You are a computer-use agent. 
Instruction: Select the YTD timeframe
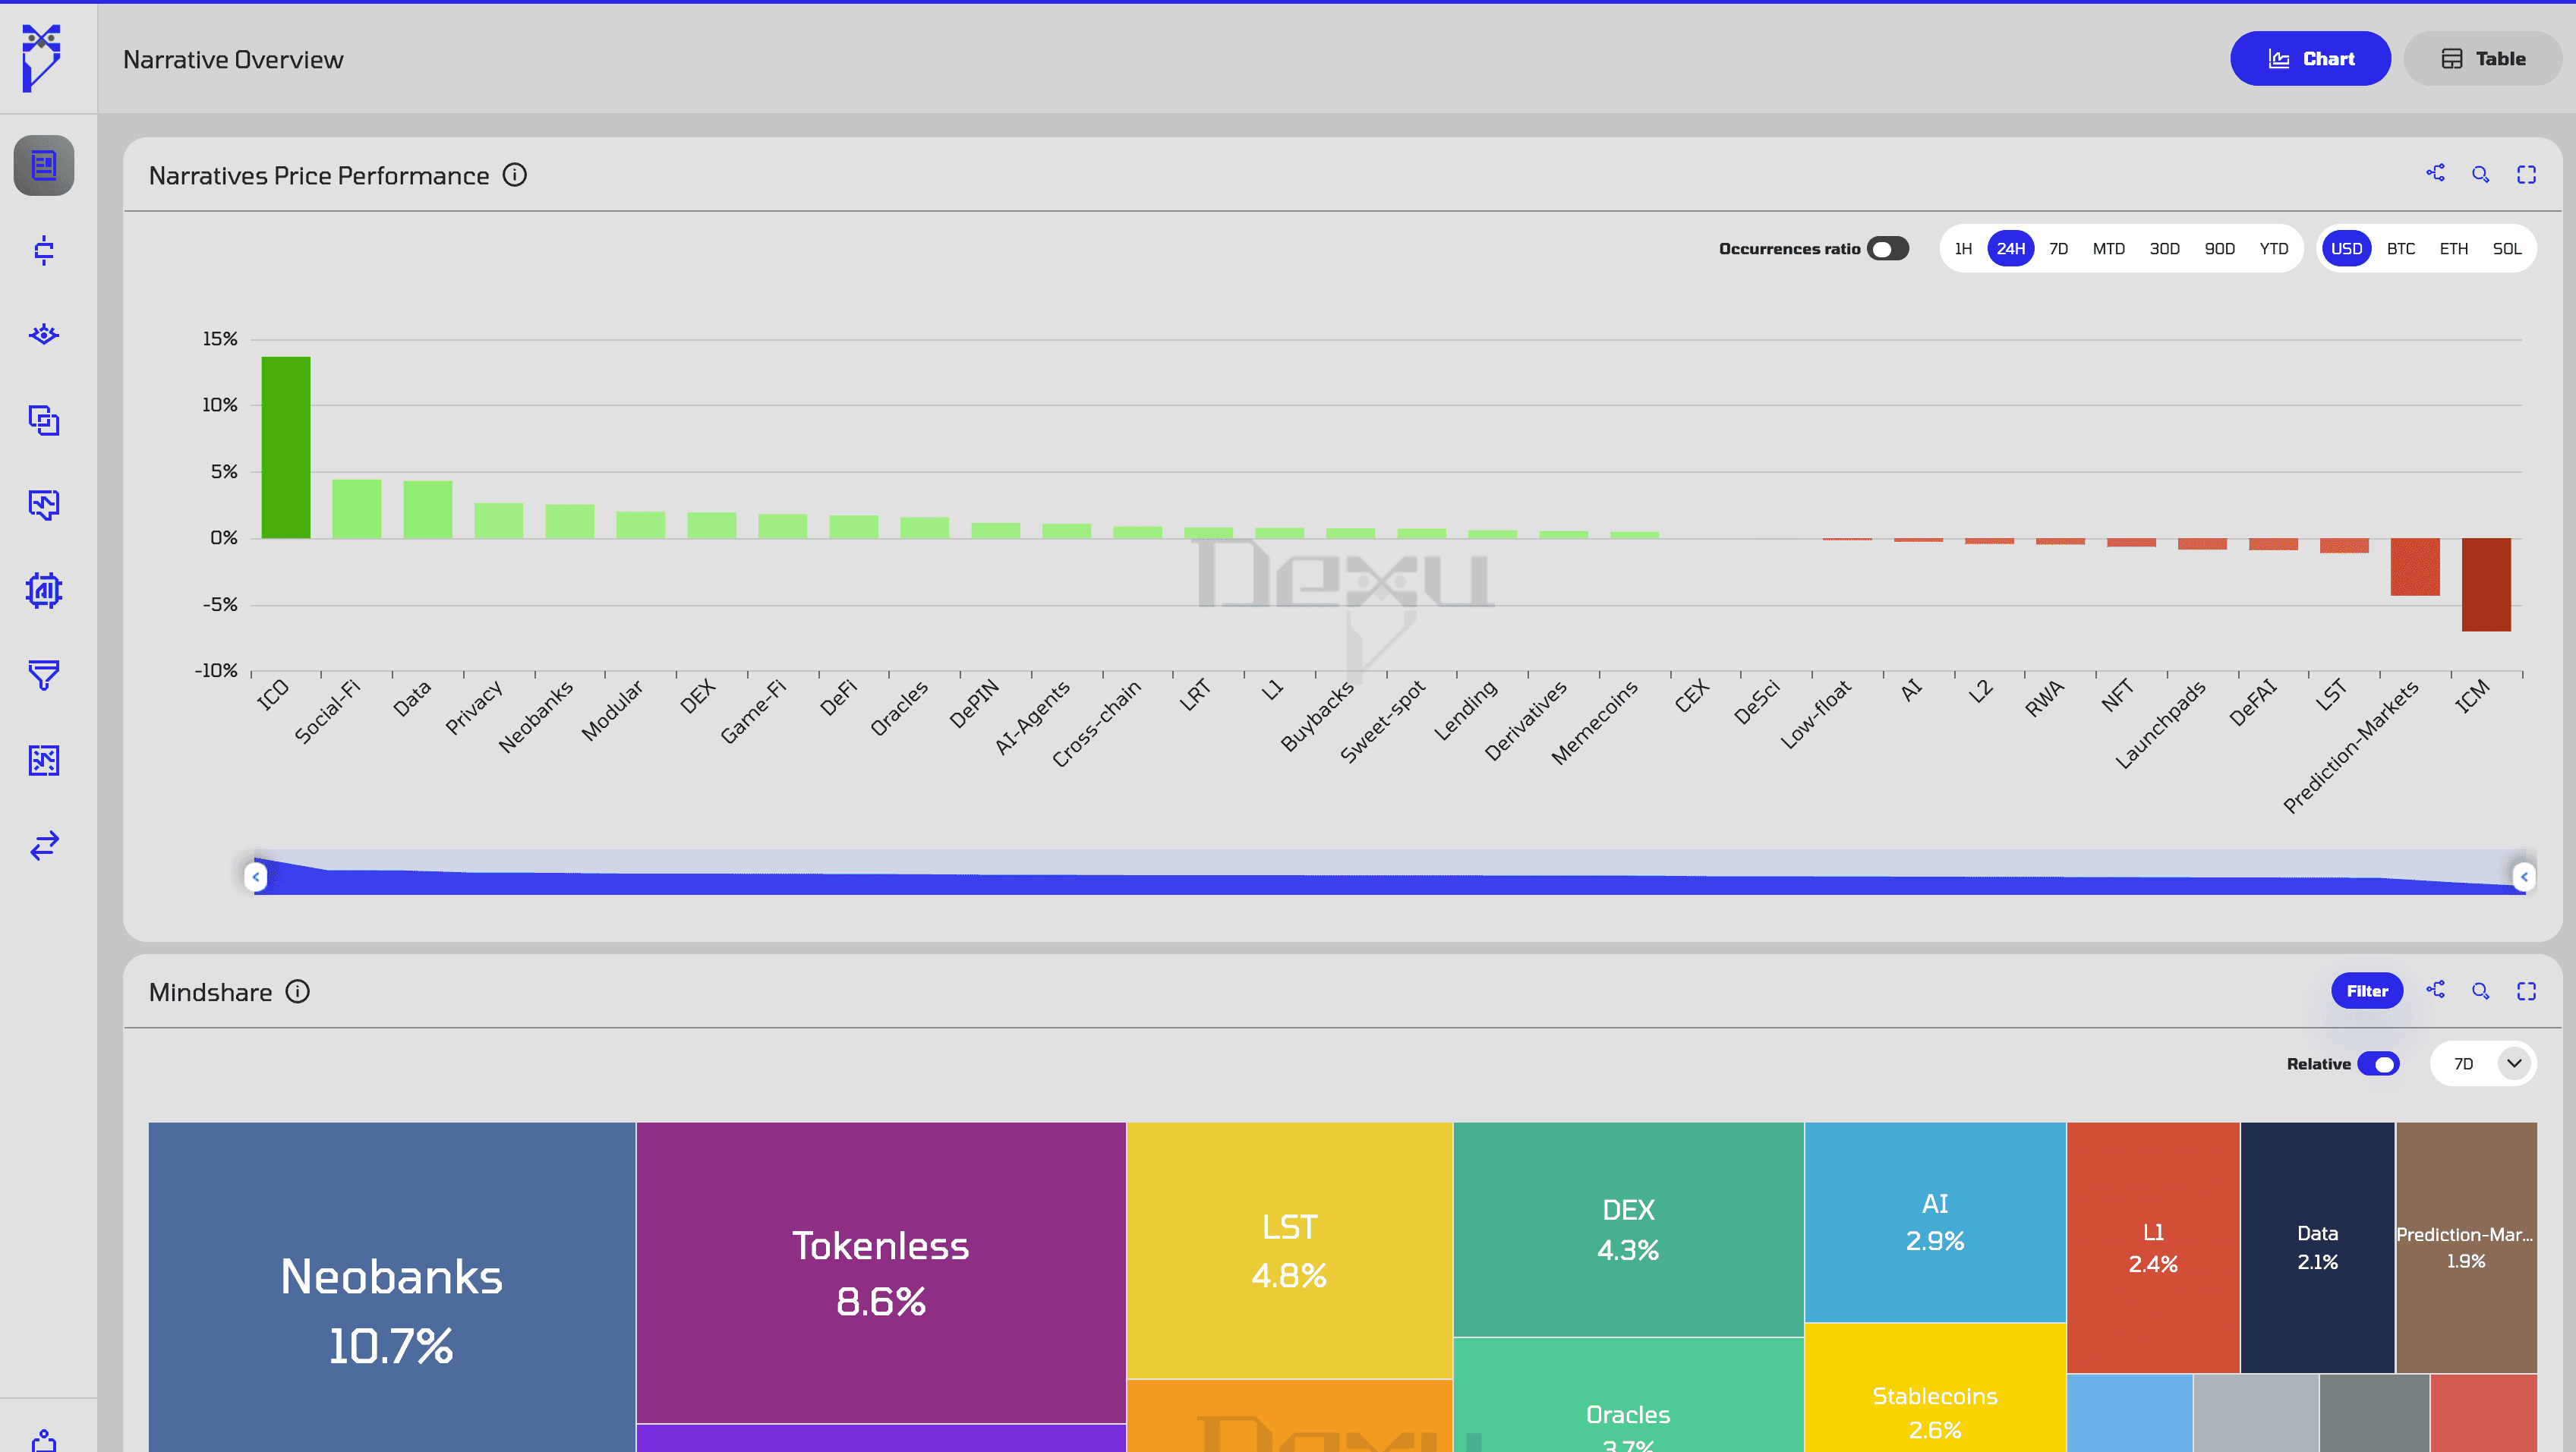[2273, 248]
